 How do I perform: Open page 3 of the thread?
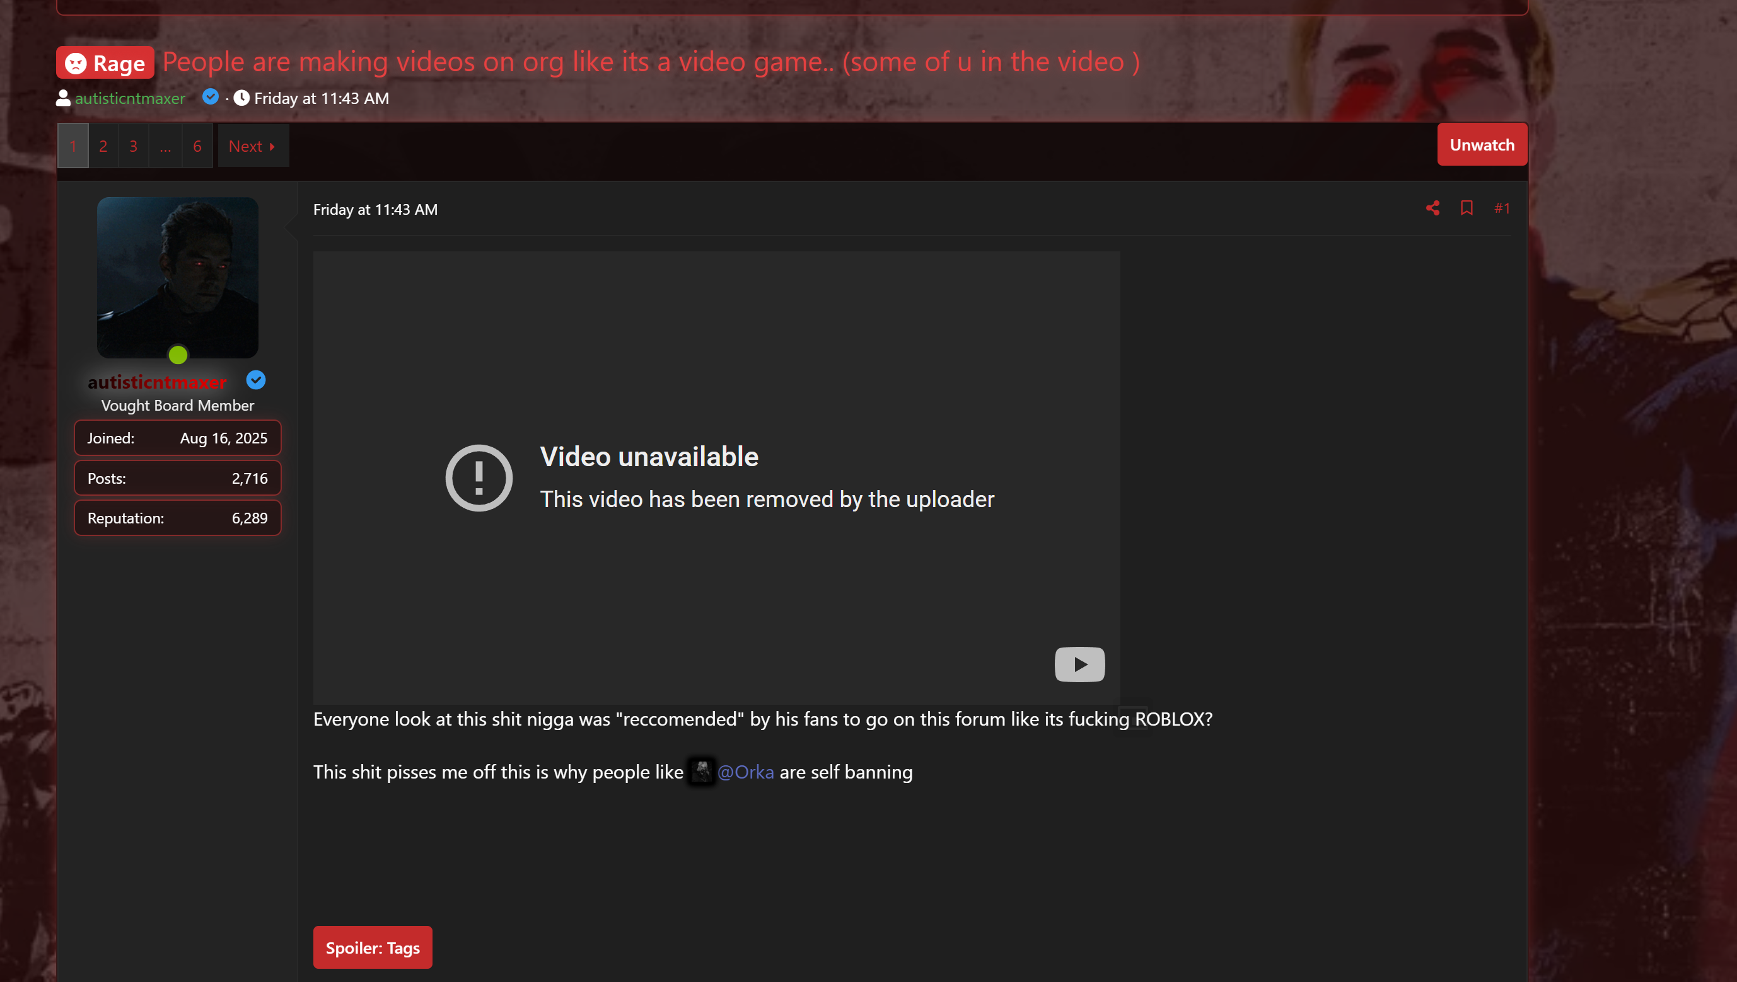coord(134,146)
